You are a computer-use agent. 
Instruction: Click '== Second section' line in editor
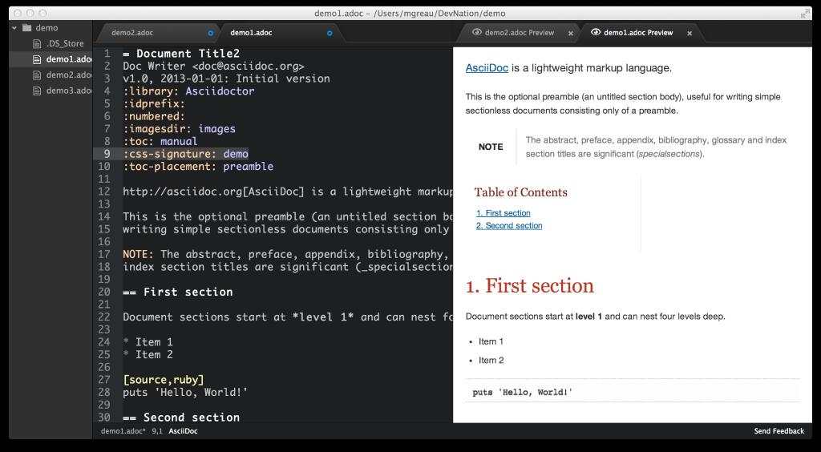pyautogui.click(x=181, y=418)
